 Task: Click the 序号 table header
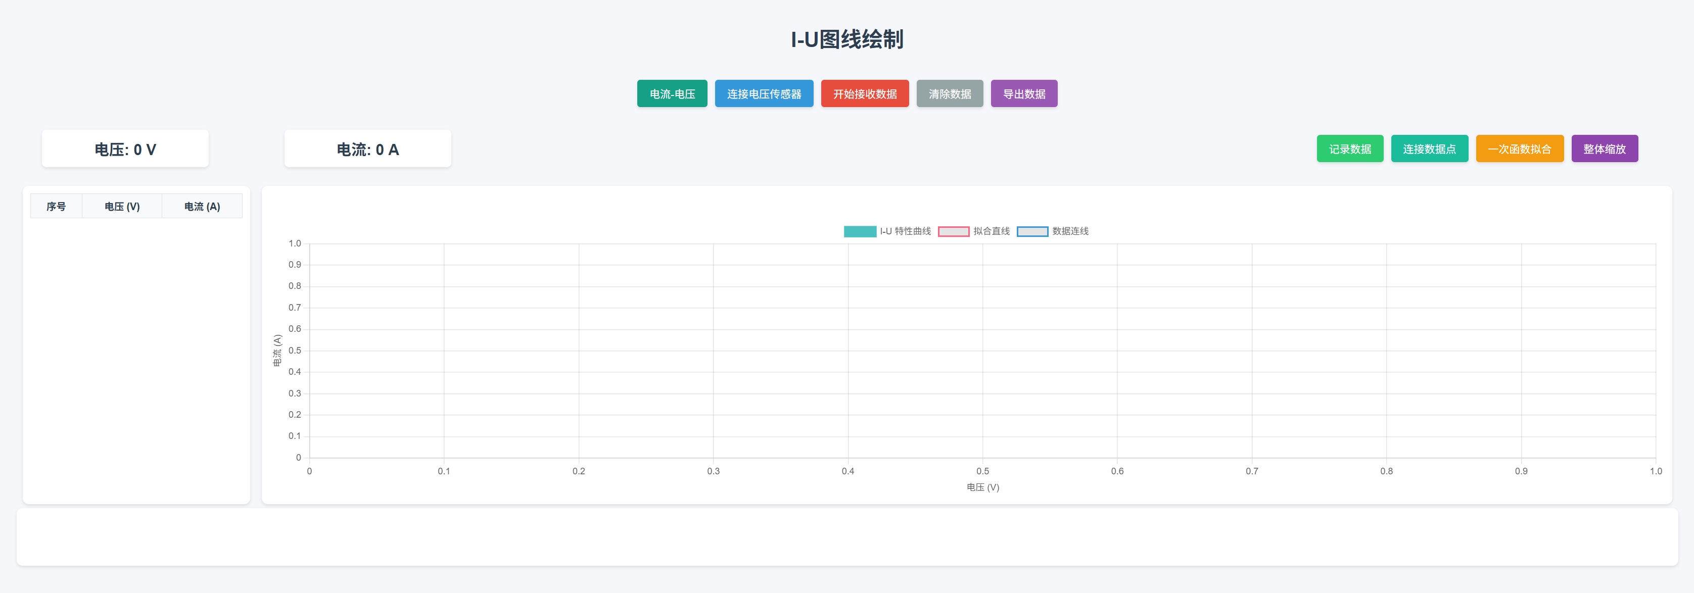point(56,207)
